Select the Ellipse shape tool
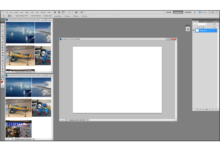 pyautogui.click(x=3, y=71)
